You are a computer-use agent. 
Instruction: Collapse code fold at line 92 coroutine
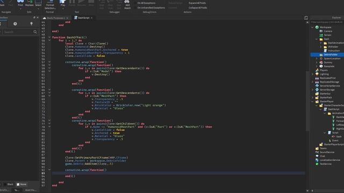(49, 170)
